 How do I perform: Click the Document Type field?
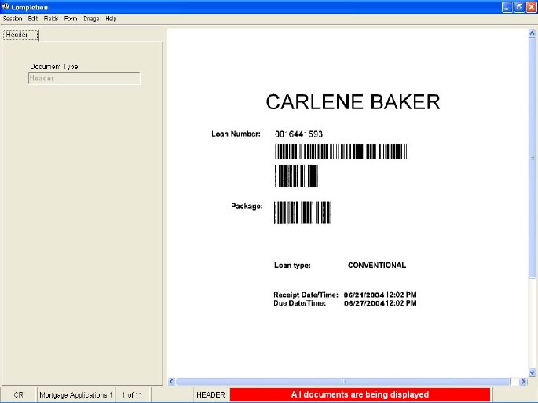(x=84, y=79)
